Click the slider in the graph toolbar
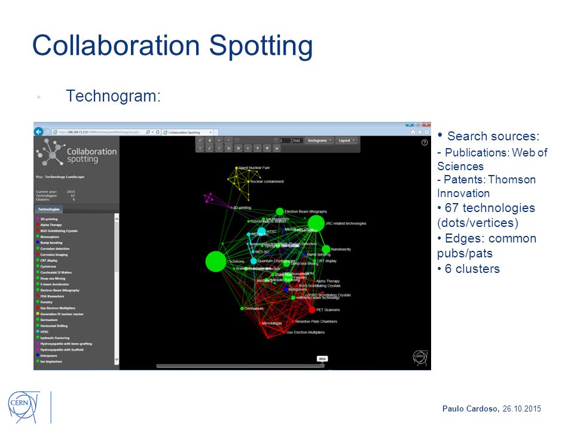This screenshot has height=430, width=574. (x=257, y=140)
